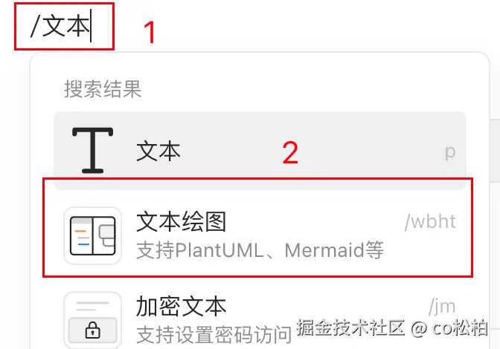Click into the /文本 slash command input
Screen dimensions: 500x349
[x=61, y=26]
